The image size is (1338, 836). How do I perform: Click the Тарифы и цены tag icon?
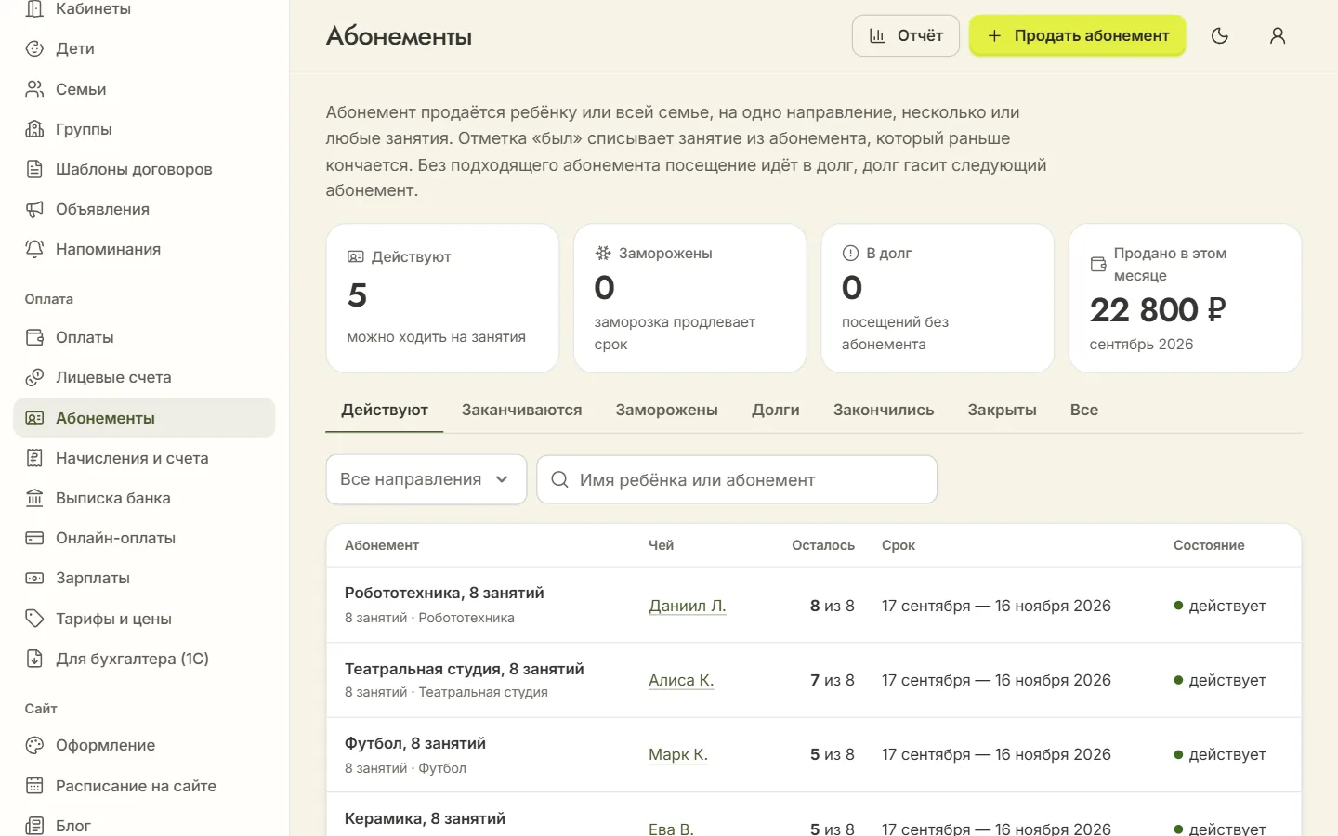point(34,619)
